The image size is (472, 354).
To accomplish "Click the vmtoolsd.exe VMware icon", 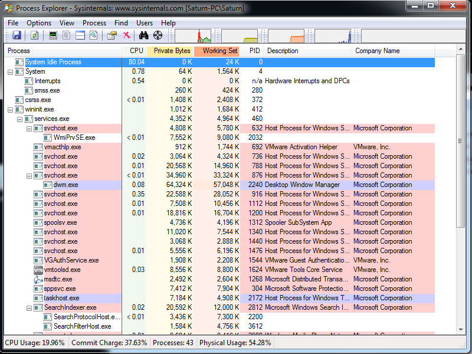I will pos(38,270).
